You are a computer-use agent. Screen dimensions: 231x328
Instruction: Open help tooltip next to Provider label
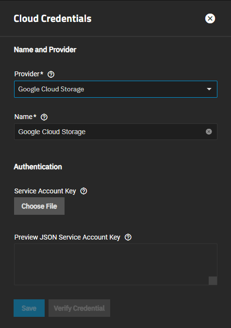pos(51,74)
